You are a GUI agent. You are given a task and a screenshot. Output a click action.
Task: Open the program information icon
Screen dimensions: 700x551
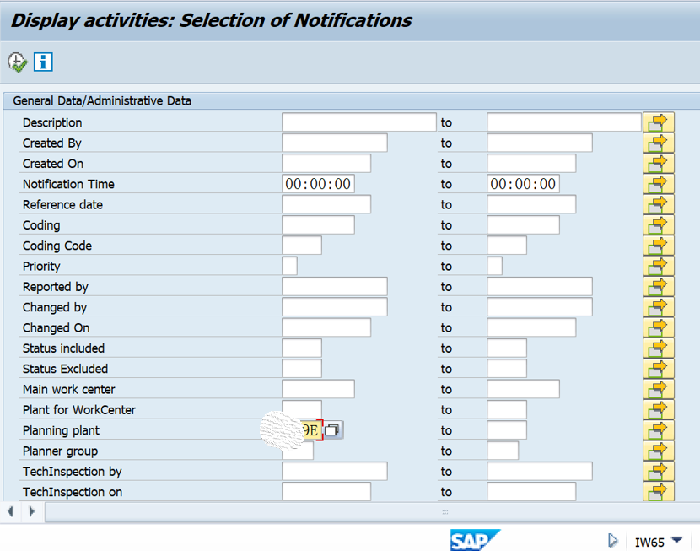click(42, 62)
